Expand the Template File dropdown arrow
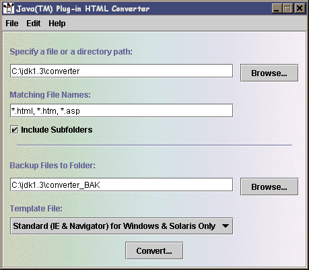This screenshot has height=270, width=309. tap(226, 226)
